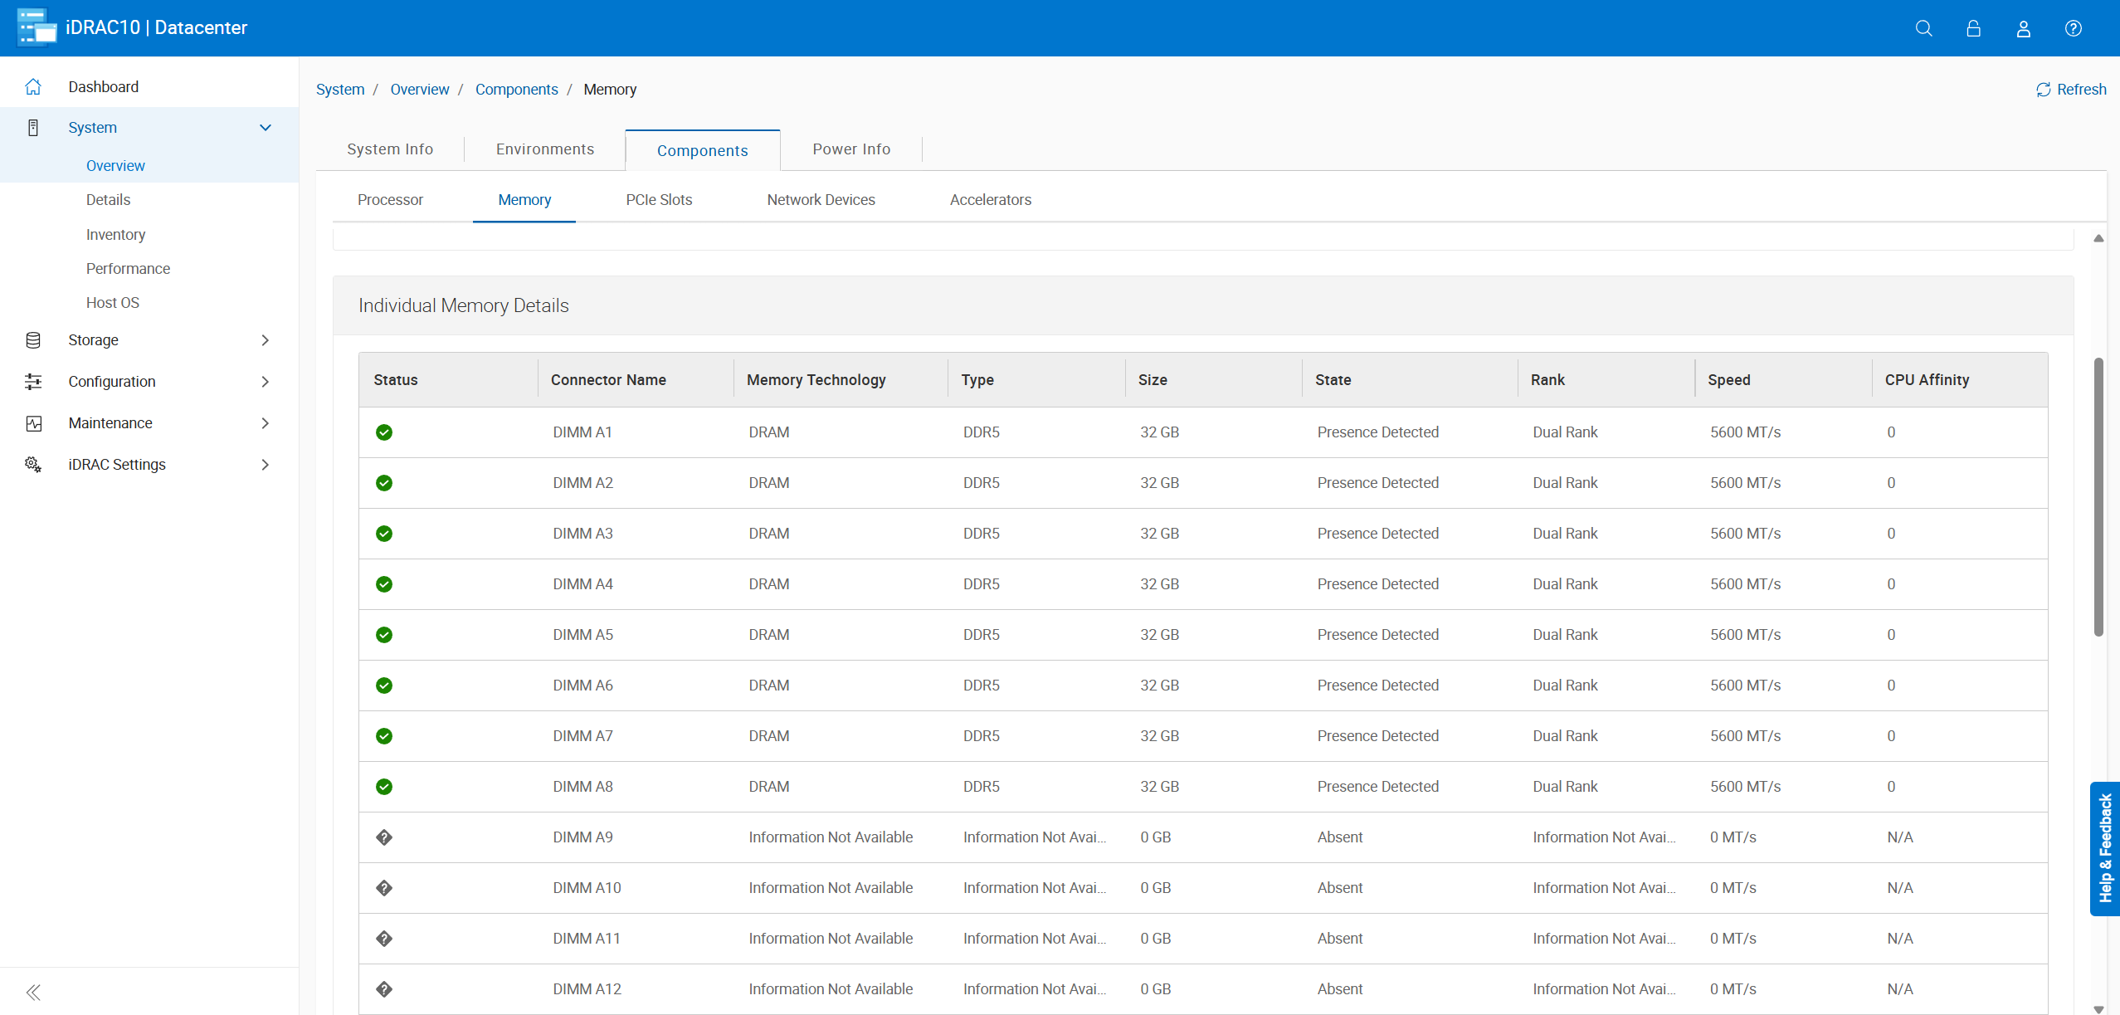Image resolution: width=2120 pixels, height=1015 pixels.
Task: Expand the Configuration menu section
Action: tap(266, 382)
